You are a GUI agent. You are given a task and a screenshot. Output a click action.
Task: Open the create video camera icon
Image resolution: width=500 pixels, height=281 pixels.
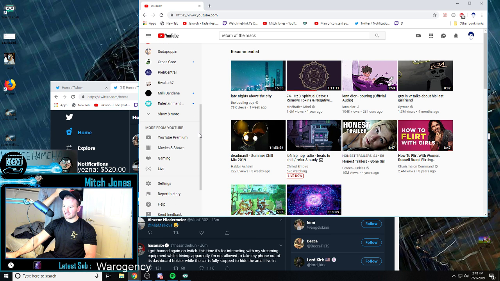tap(418, 36)
